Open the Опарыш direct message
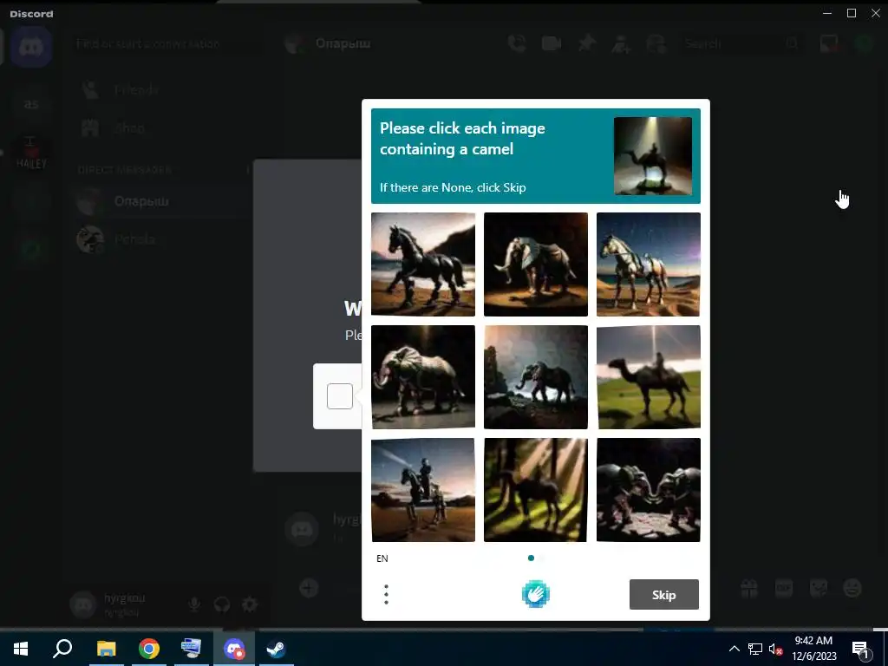 pos(161,201)
